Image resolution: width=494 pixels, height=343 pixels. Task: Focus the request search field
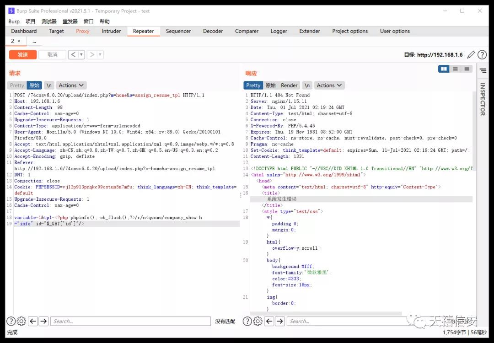(x=130, y=321)
